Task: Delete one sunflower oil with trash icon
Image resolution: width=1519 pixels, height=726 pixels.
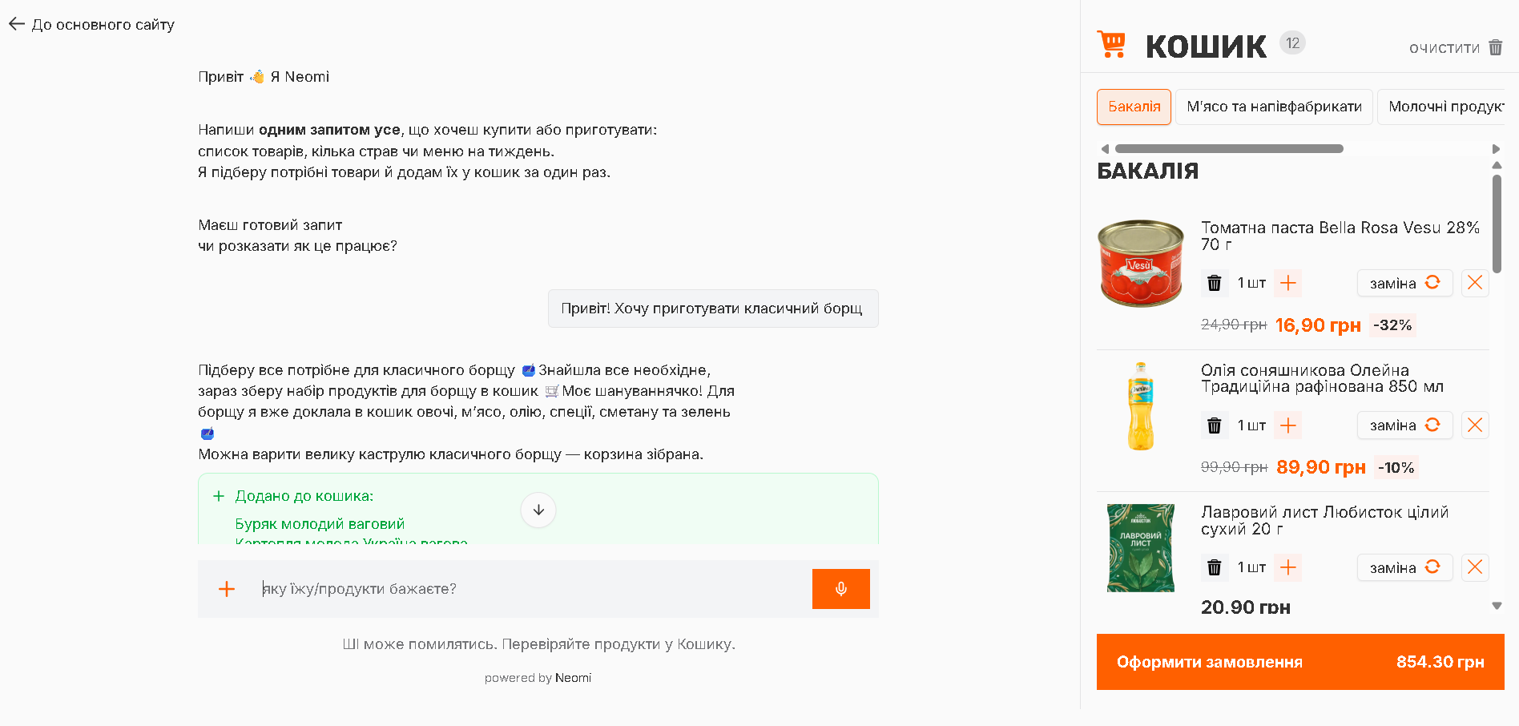Action: tap(1215, 426)
